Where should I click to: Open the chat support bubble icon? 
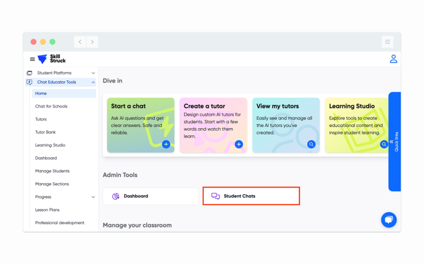click(389, 219)
